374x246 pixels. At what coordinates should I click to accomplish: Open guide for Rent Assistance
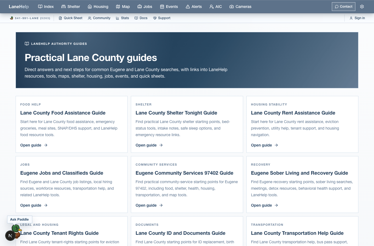click(264, 145)
